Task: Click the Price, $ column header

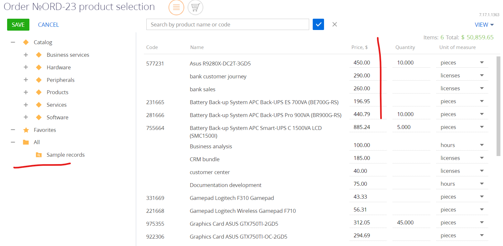Action: pyautogui.click(x=360, y=47)
